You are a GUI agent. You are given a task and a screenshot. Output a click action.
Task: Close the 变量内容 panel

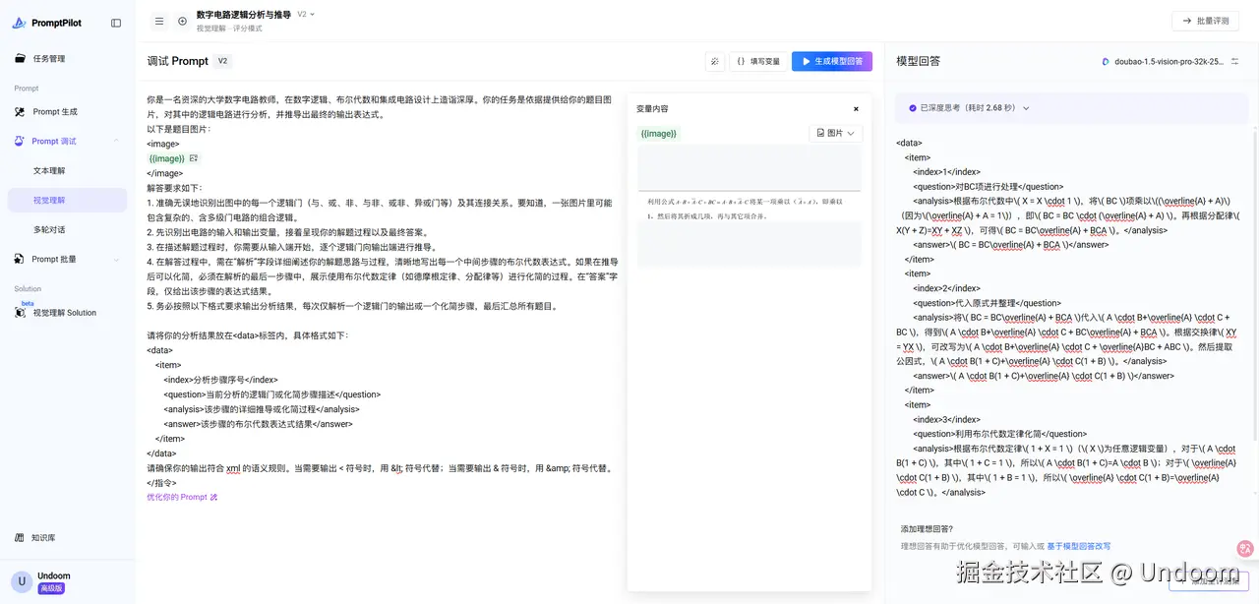point(856,109)
